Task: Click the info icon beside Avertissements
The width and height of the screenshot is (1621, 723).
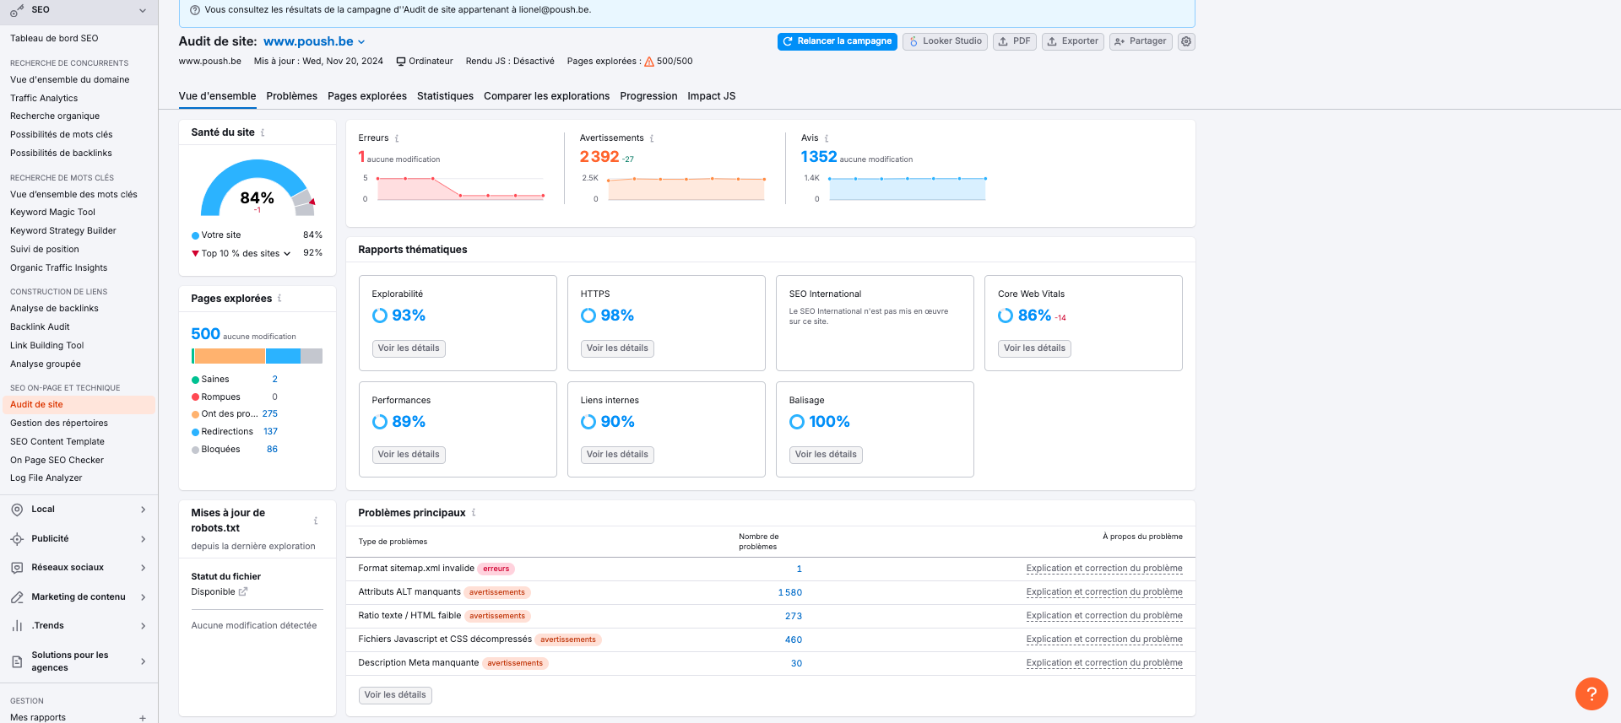Action: coord(652,138)
